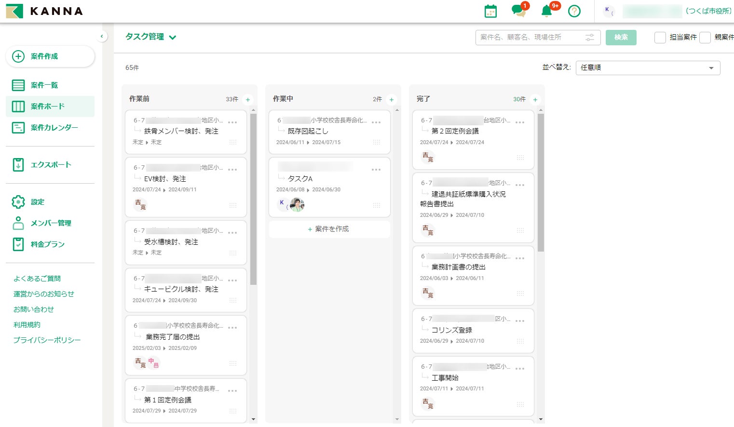734x427 pixels.
Task: Click the 案件作成 button
Action: click(x=50, y=56)
